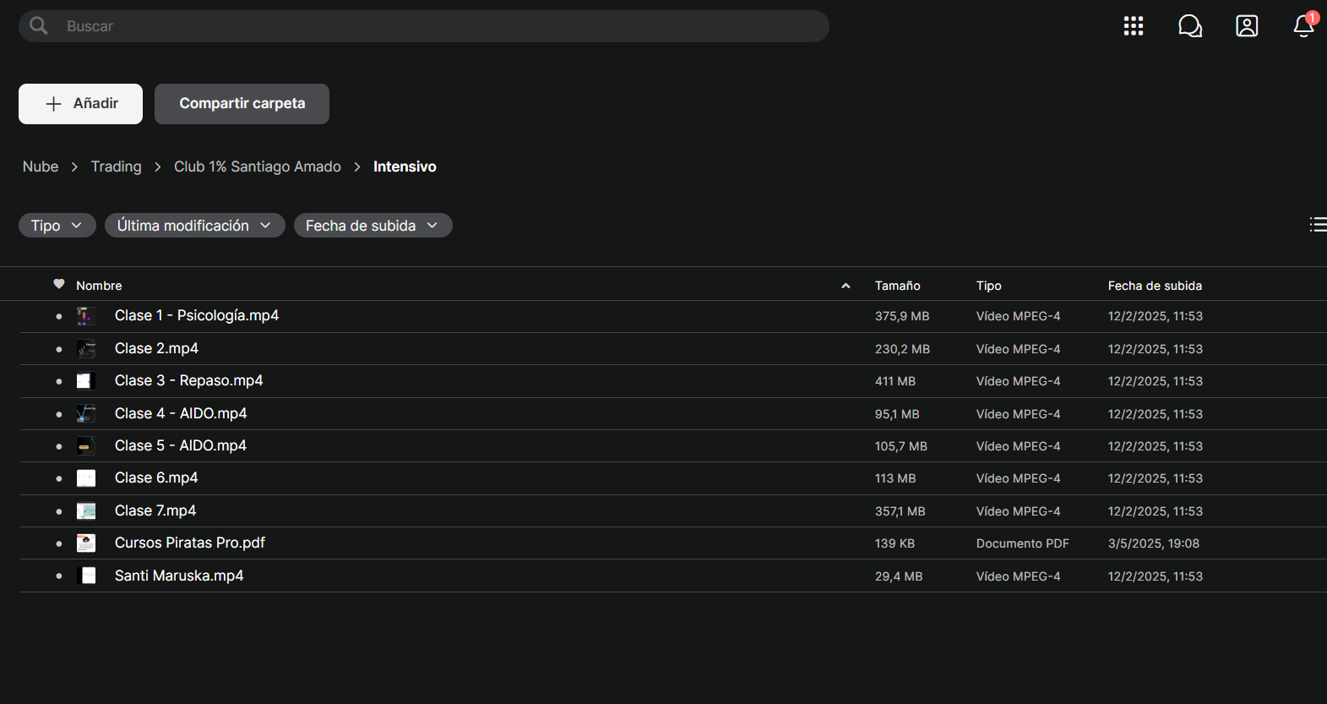Toggle favorite dot for Clase 4 - AIDO.mp4
The width and height of the screenshot is (1327, 704).
click(59, 414)
